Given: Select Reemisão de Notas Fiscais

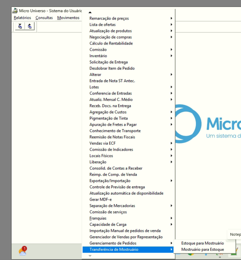Looking at the screenshot, I should click(129, 137).
